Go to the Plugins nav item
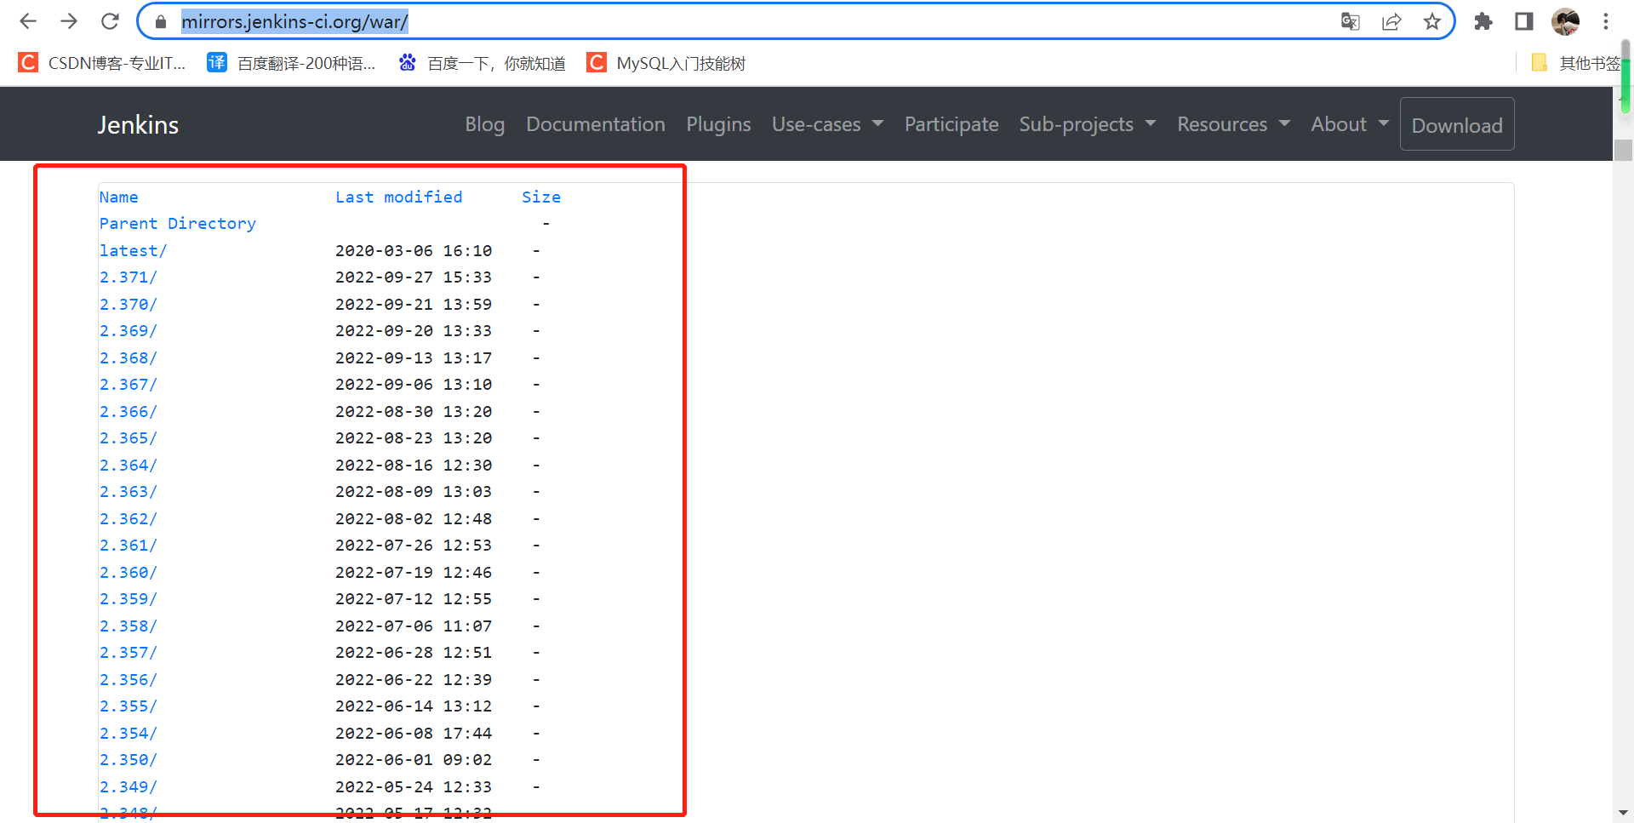The image size is (1634, 823). 718,124
